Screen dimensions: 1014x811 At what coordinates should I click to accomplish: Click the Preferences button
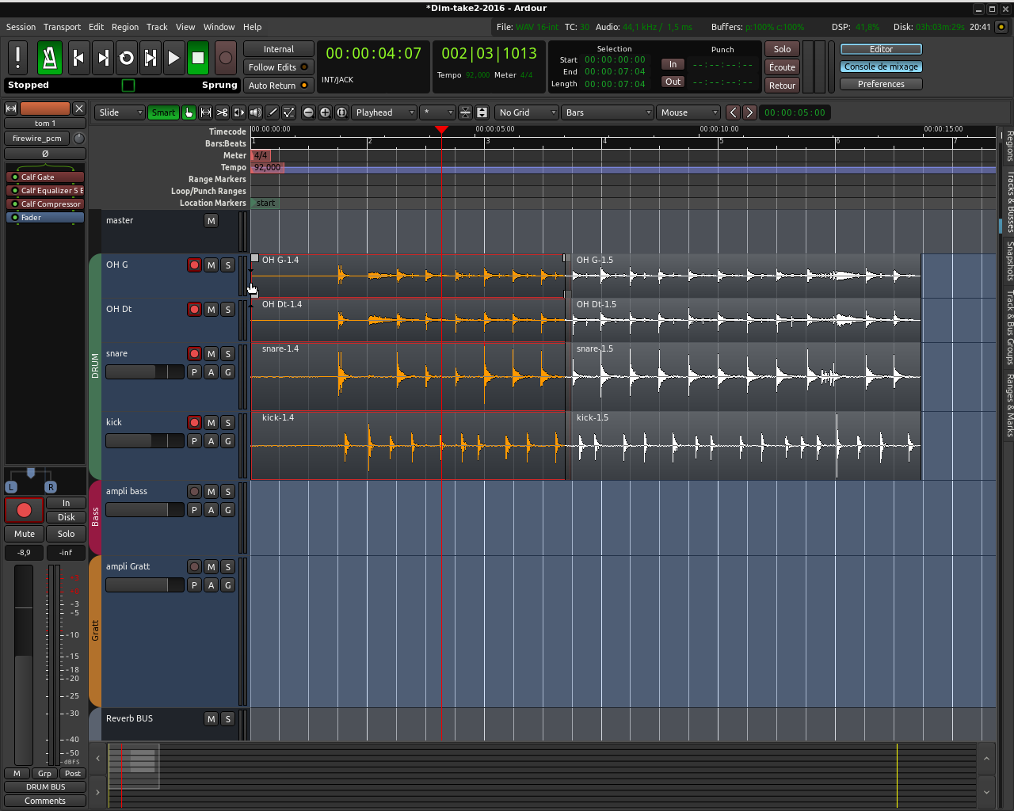point(881,84)
